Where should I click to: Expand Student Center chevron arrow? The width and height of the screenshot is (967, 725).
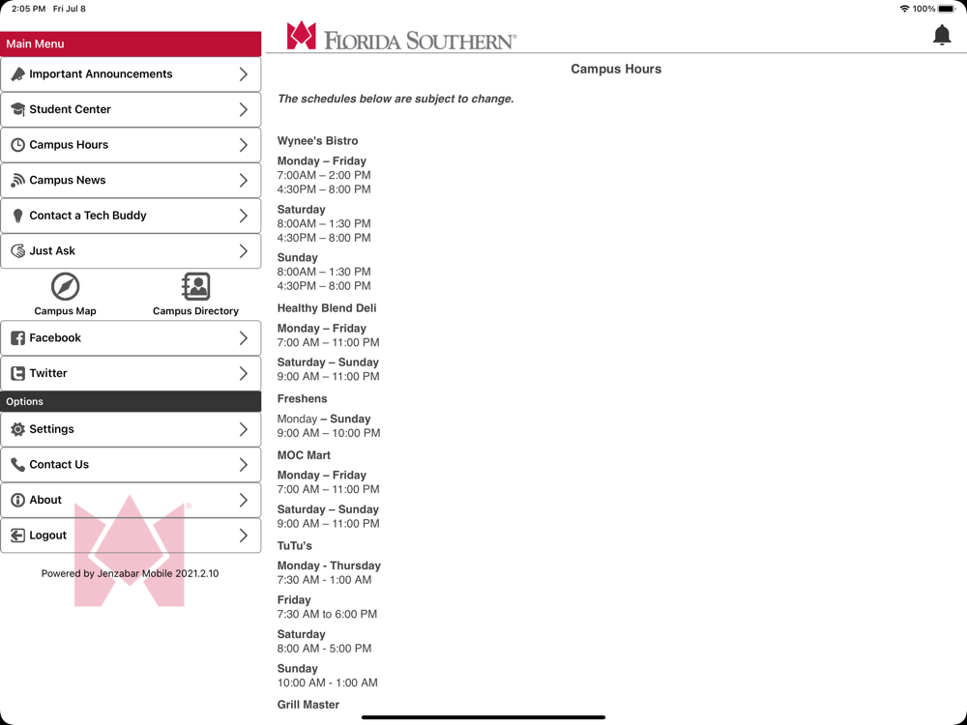point(244,109)
